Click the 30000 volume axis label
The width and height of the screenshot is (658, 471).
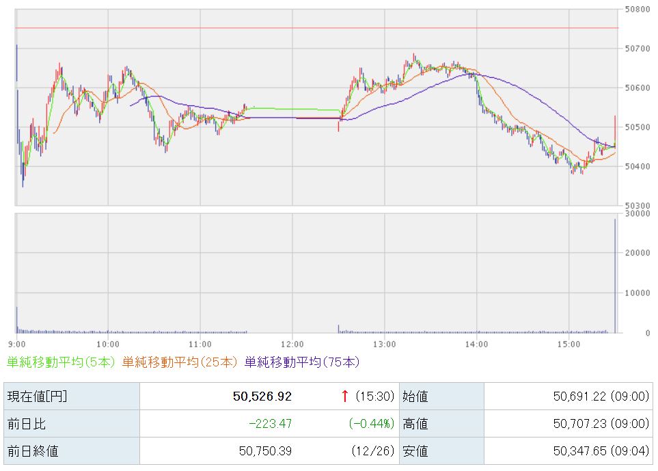pos(636,213)
